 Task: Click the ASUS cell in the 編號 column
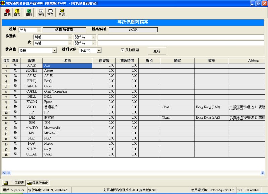pyautogui.click(x=31, y=76)
